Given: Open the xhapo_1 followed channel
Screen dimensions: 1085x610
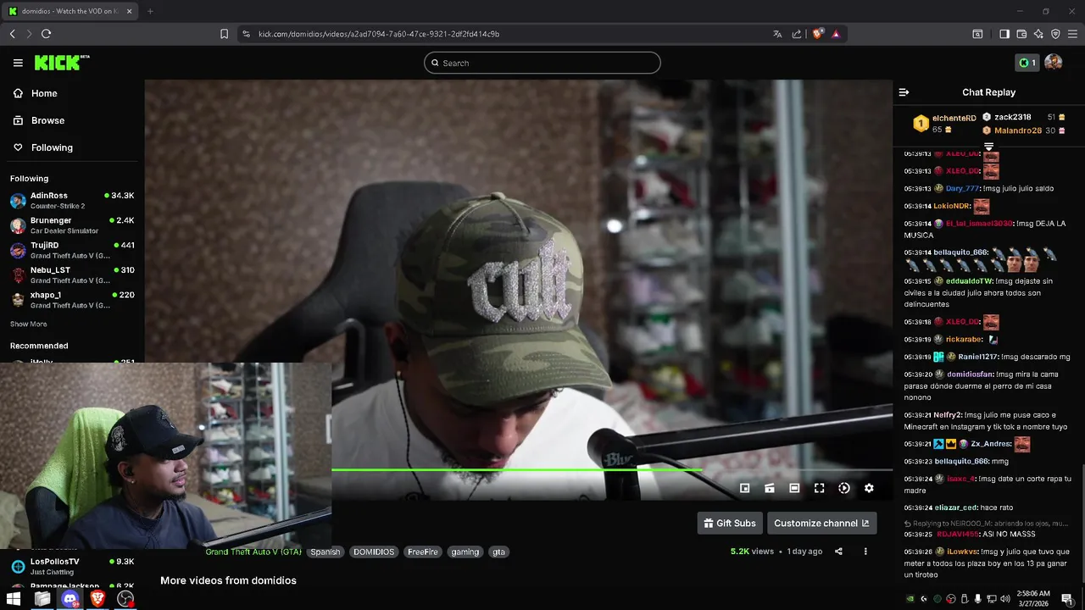Looking at the screenshot, I should pyautogui.click(x=72, y=300).
